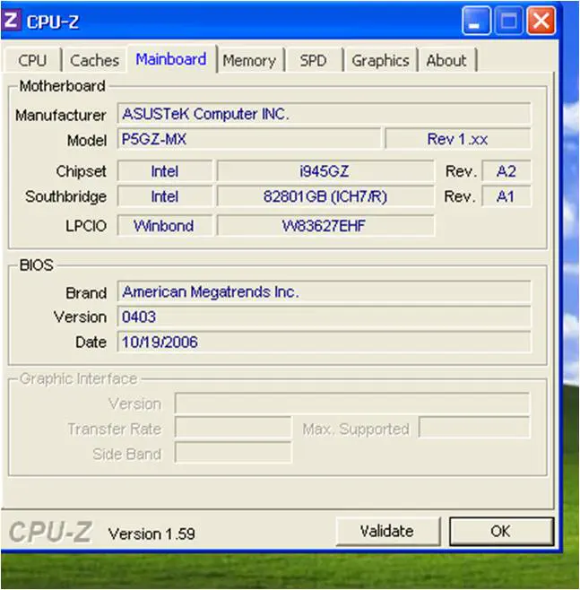Screen dimensions: 580x590
Task: Select the Model field P5GZ-MX
Action: 249,140
